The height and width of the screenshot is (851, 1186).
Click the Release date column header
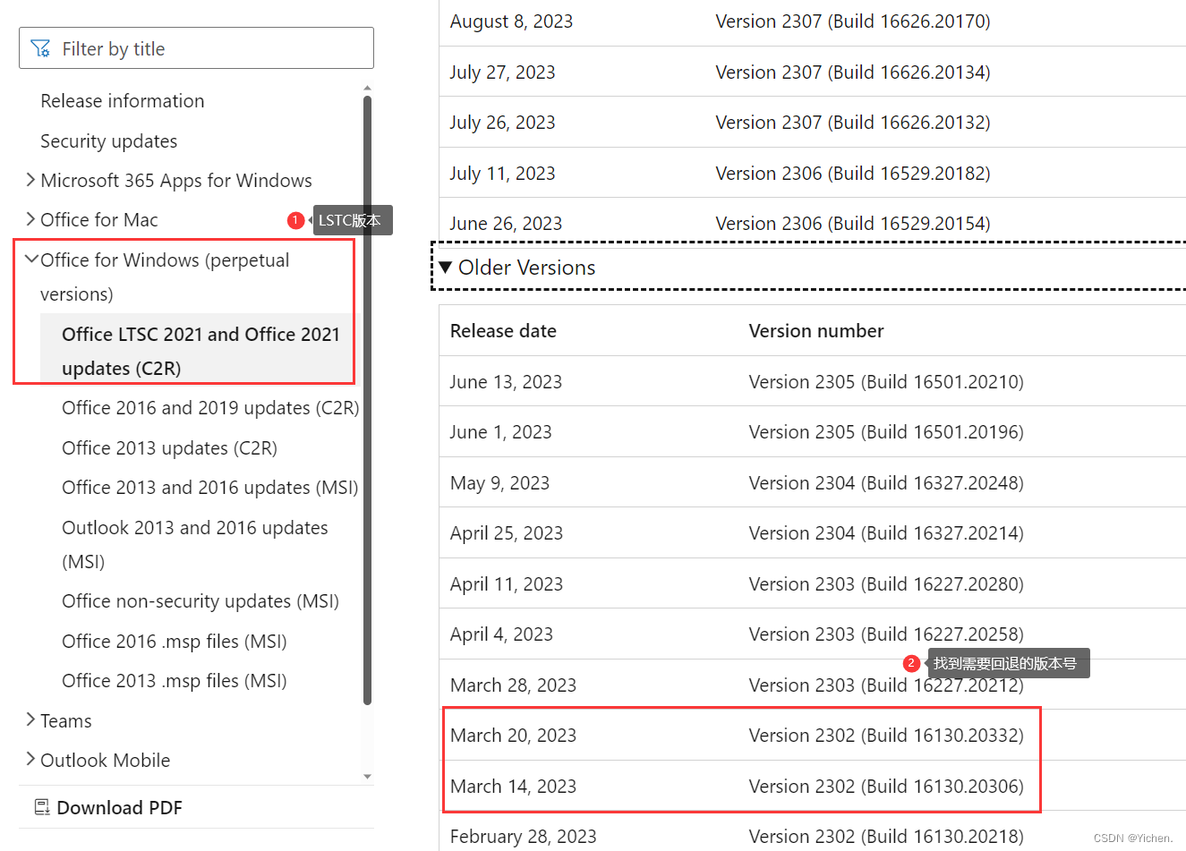click(503, 331)
